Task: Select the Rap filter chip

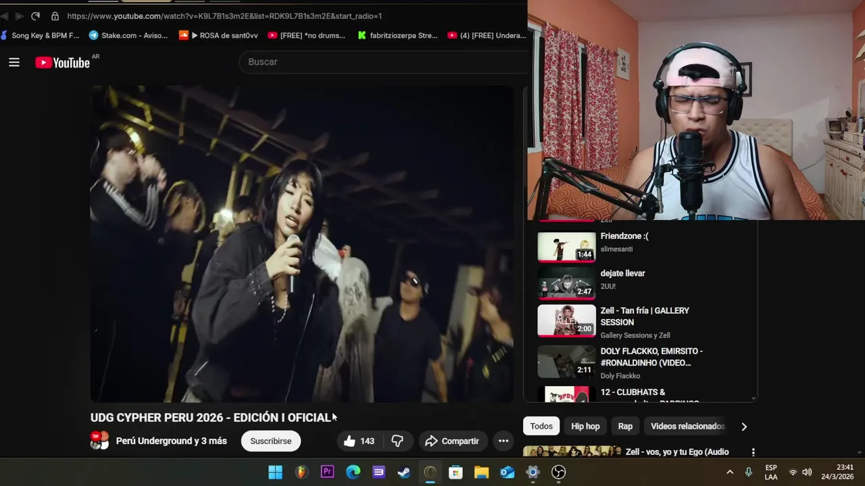Action: (625, 426)
